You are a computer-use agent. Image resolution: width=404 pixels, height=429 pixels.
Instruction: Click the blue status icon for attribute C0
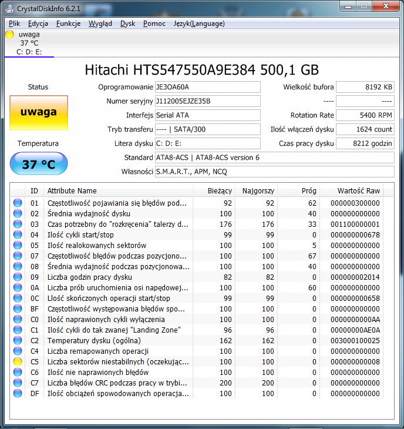point(18,319)
